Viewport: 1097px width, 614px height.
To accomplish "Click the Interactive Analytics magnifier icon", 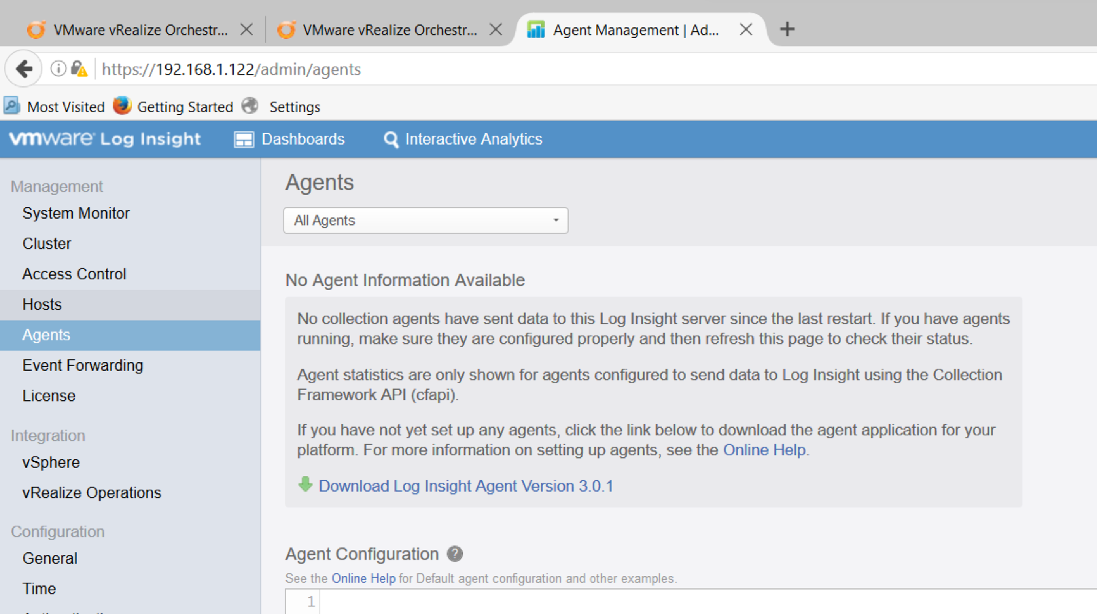I will 391,139.
